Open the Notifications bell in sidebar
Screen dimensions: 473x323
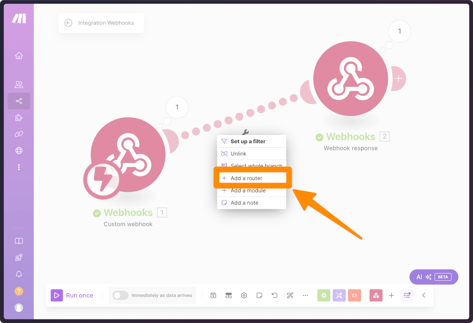[19, 274]
